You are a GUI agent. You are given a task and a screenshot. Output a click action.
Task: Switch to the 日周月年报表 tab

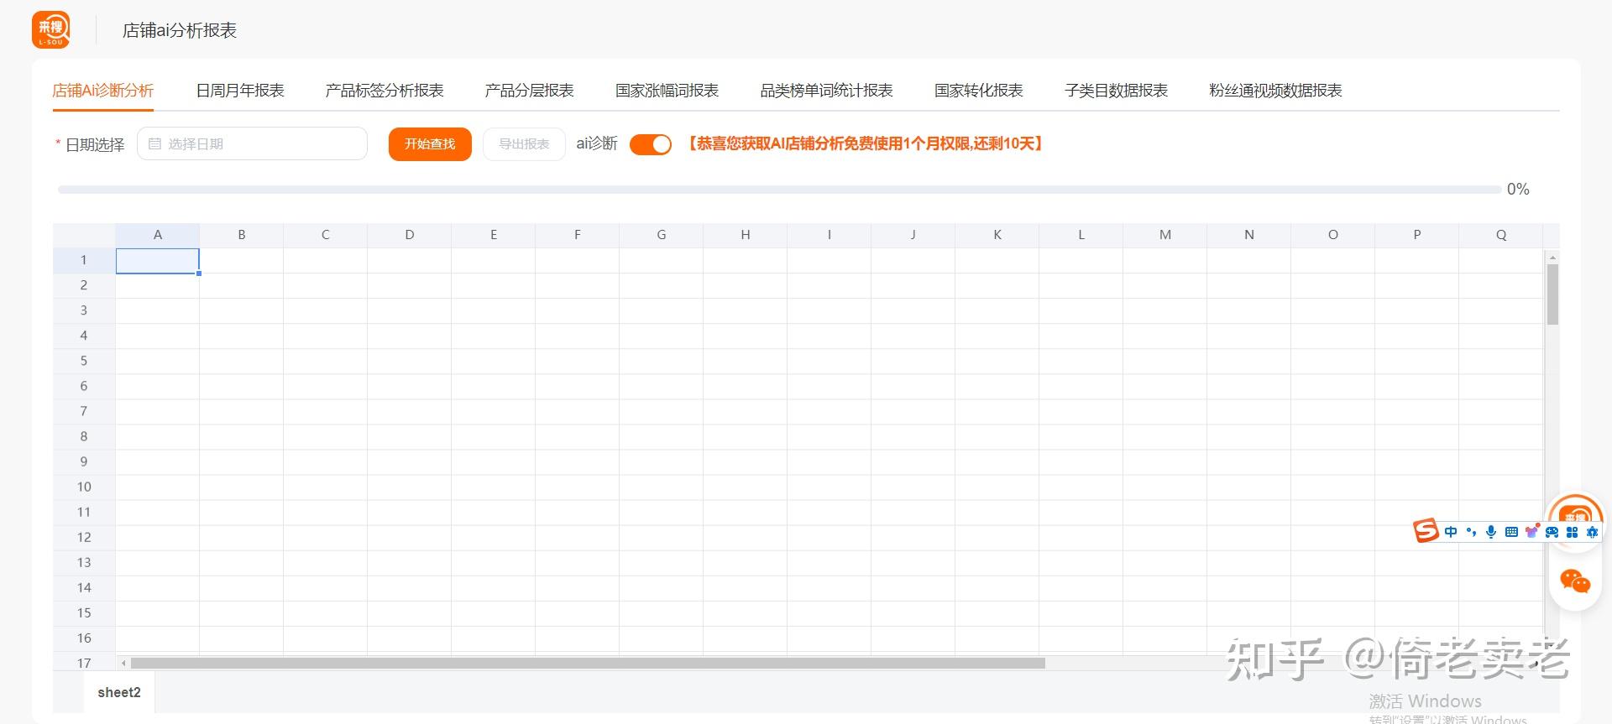coord(240,91)
